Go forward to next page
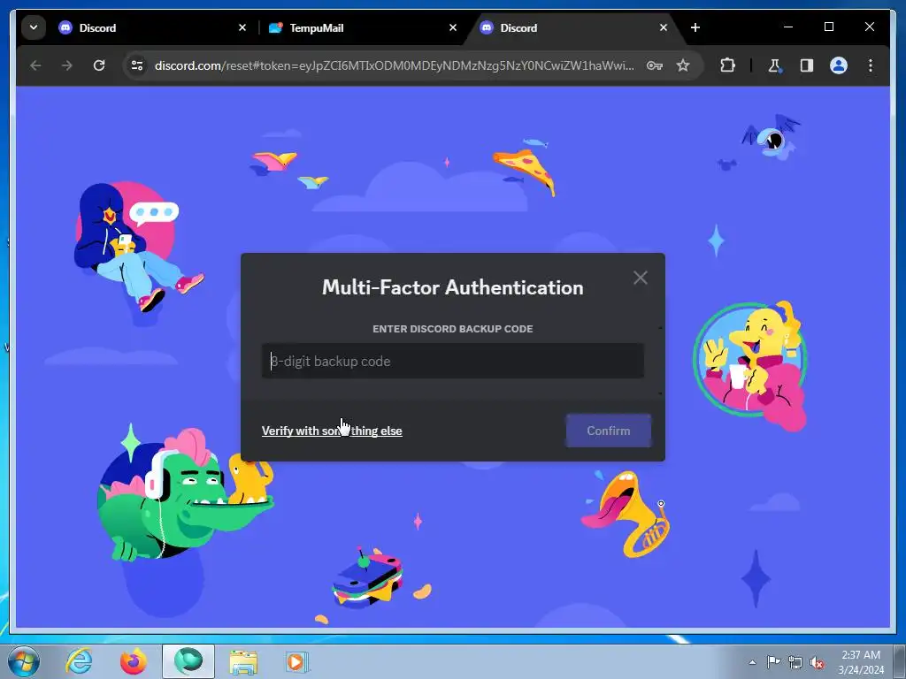The height and width of the screenshot is (679, 906). pyautogui.click(x=67, y=65)
